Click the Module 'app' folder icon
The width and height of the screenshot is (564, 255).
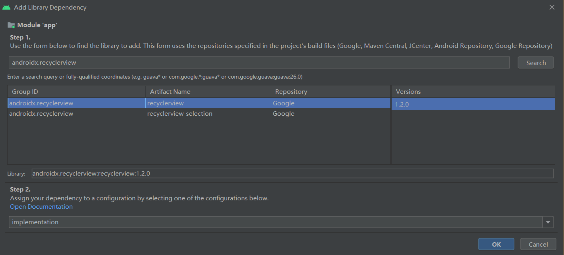(11, 25)
